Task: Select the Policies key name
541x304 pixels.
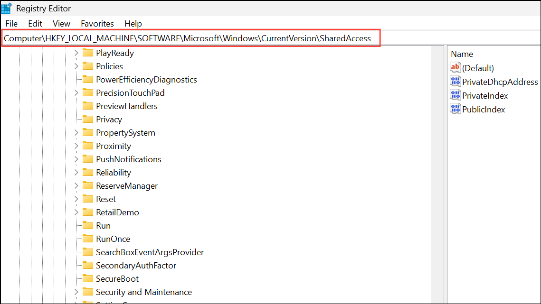Action: [109, 66]
